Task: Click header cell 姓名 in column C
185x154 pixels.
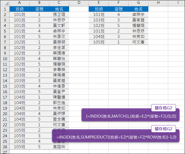Action: click(59, 9)
